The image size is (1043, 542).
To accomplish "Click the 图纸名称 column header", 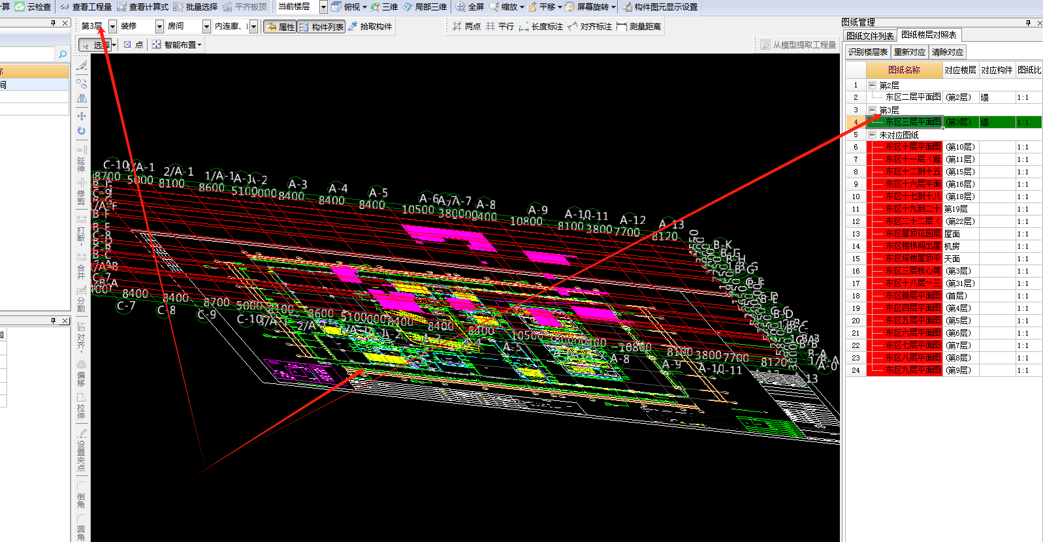I will coord(904,70).
